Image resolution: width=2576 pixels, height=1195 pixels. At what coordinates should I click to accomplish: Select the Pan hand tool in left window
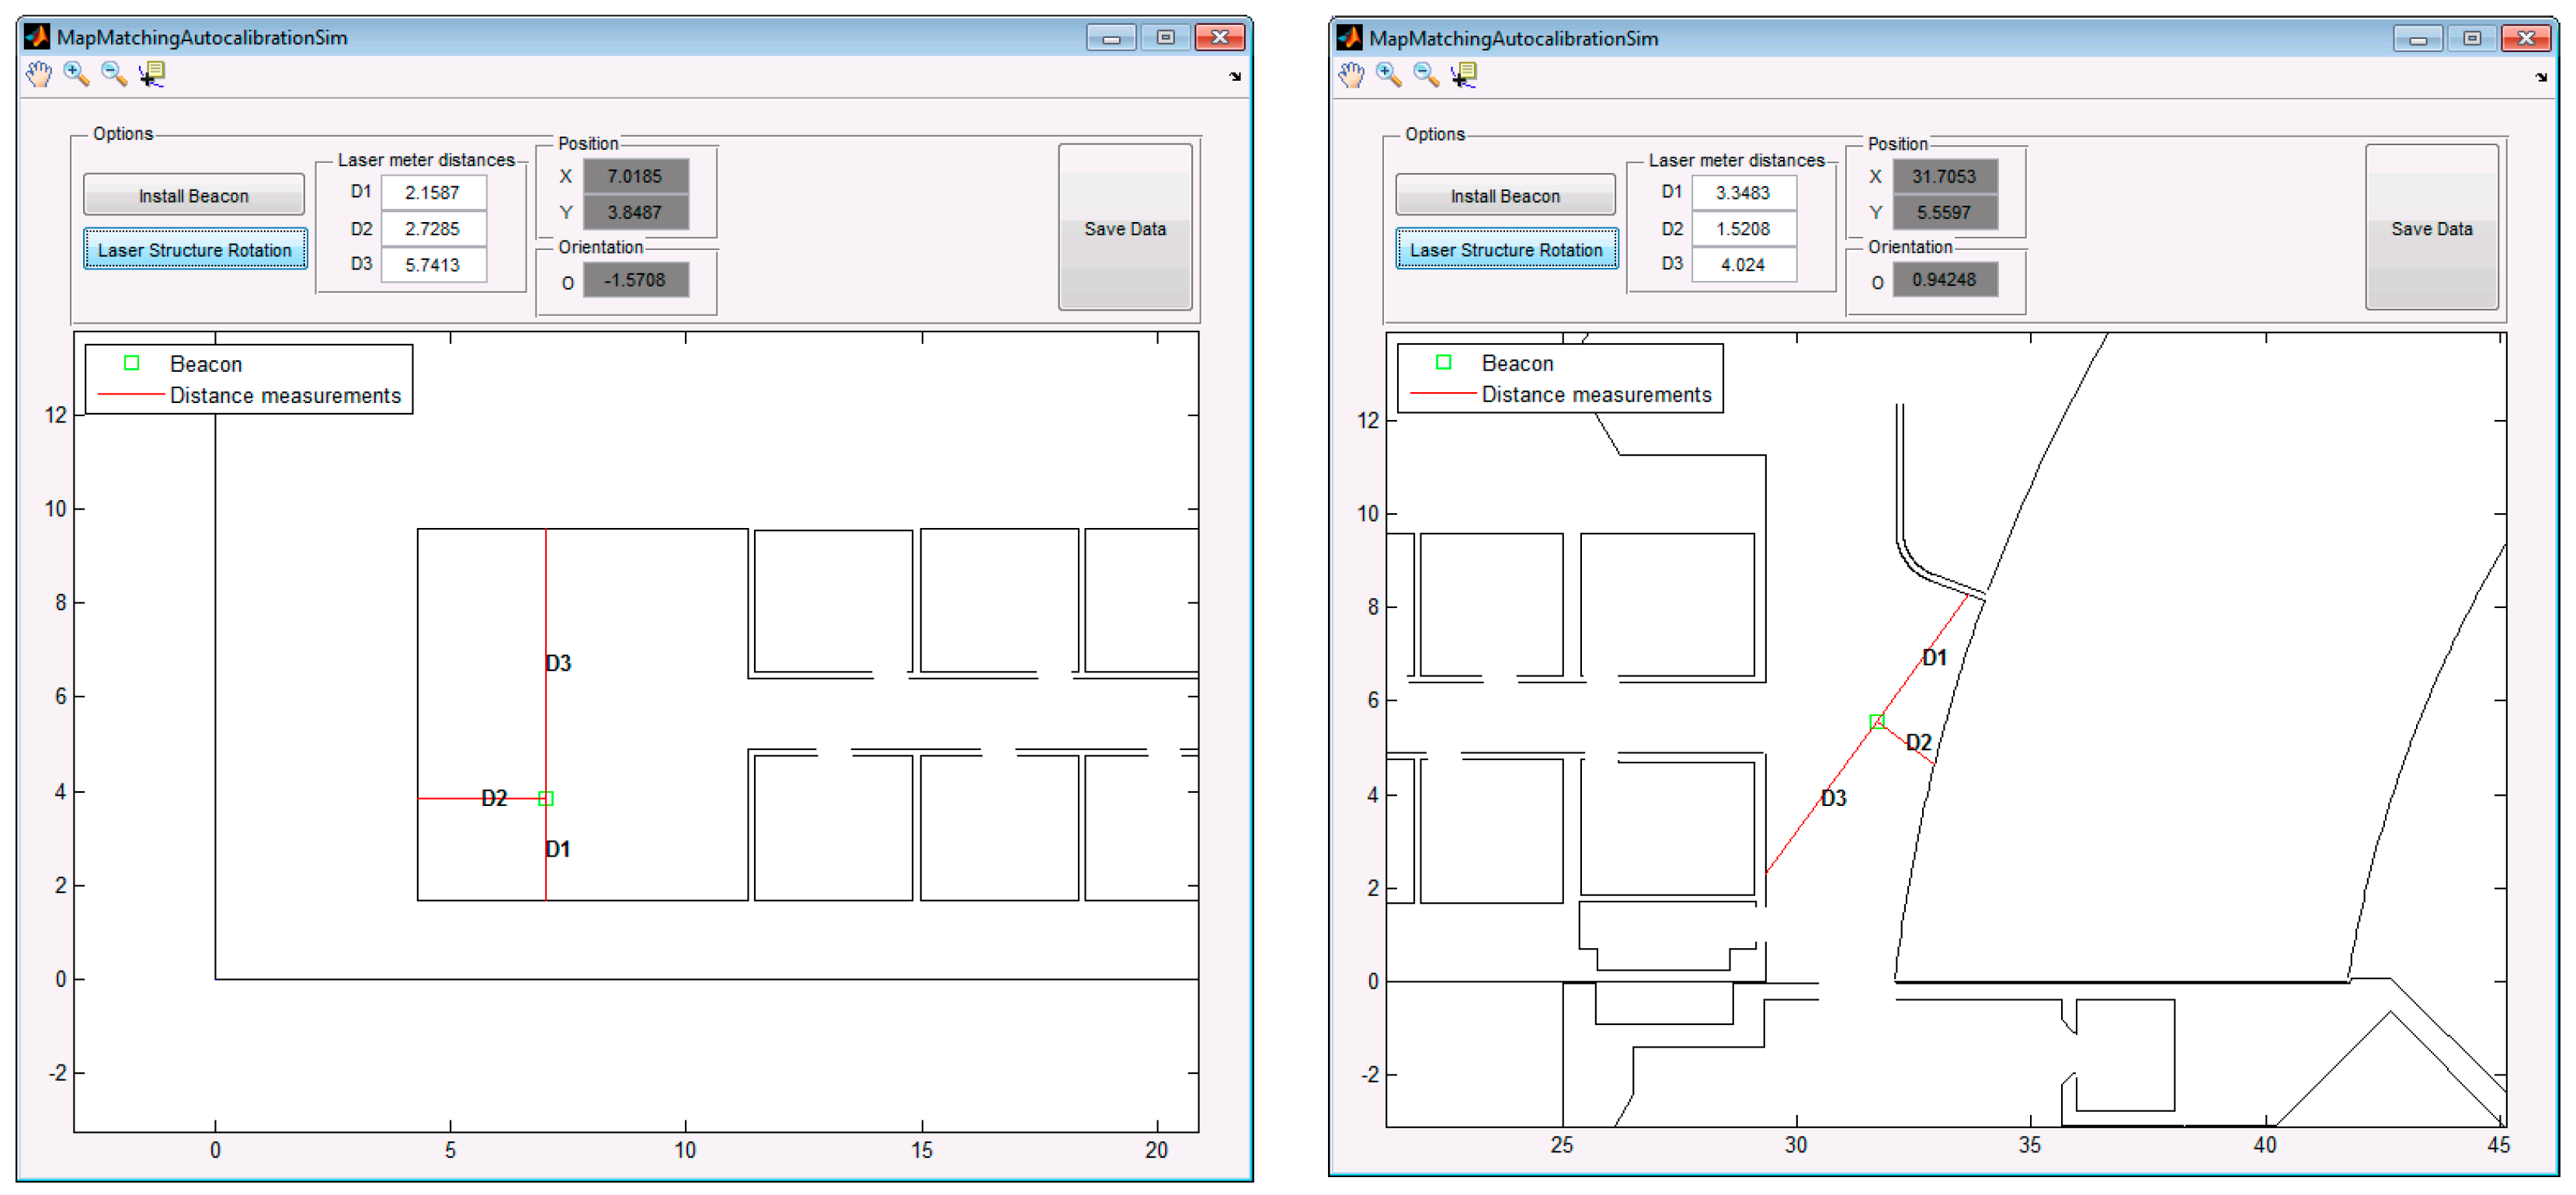click(38, 74)
